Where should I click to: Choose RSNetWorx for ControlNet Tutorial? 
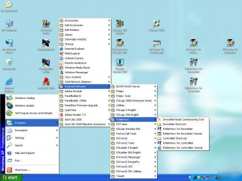click(183, 148)
